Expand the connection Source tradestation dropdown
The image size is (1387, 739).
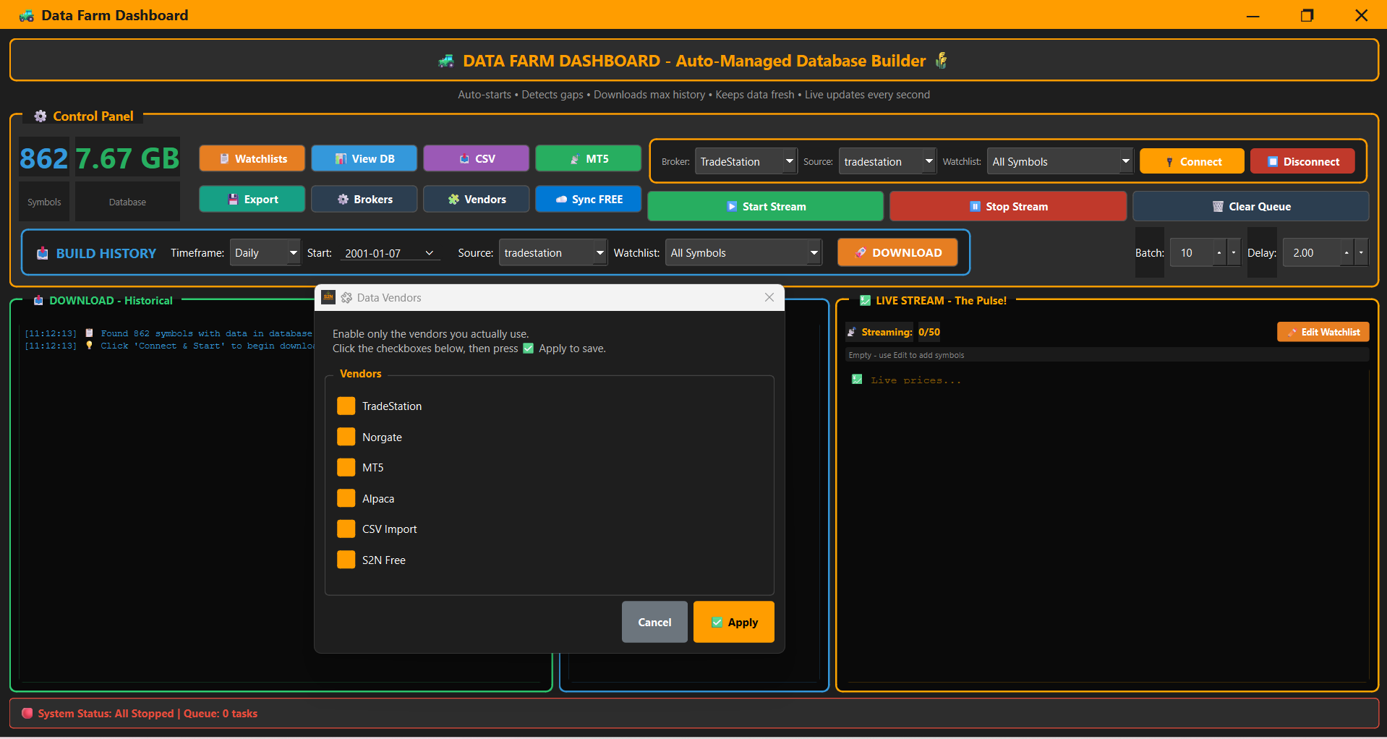929,161
